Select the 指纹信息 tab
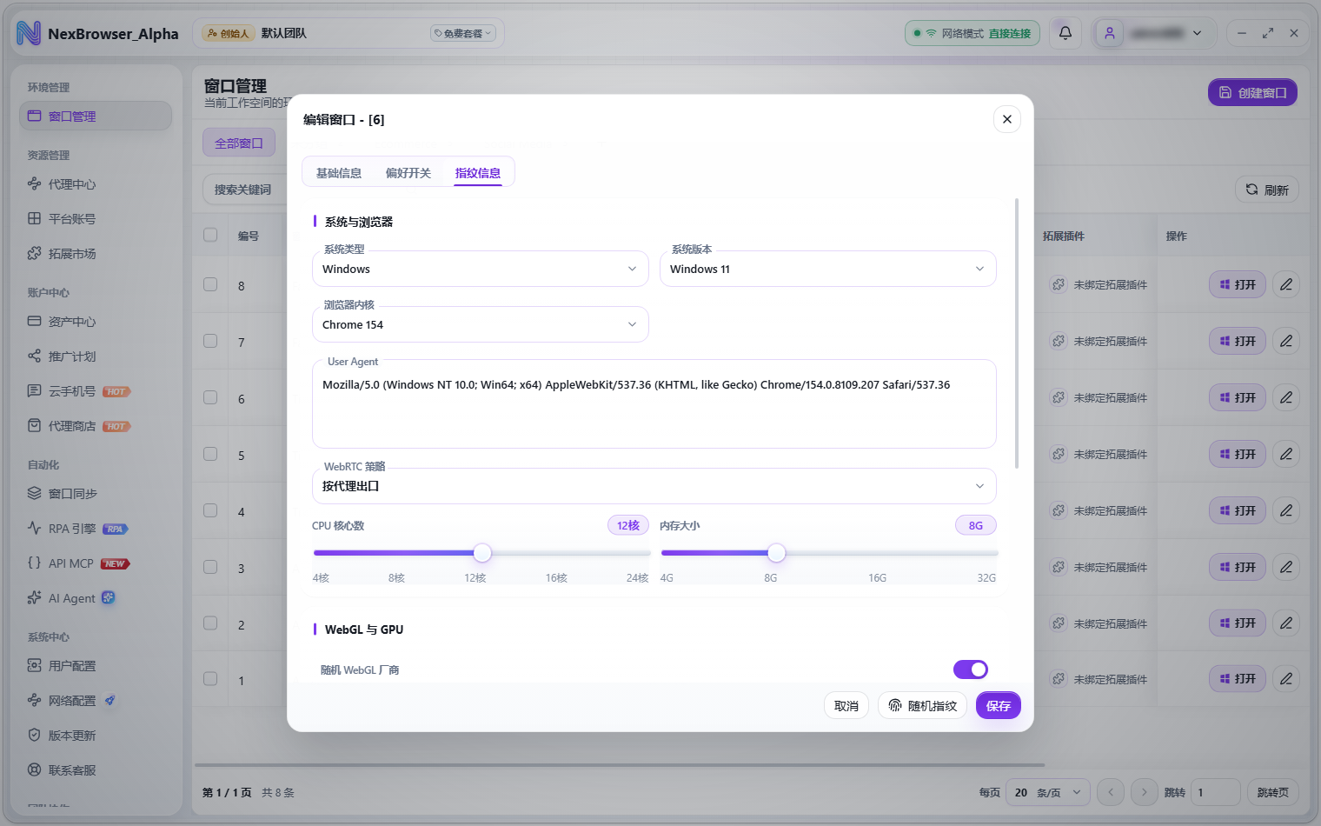Screen dimensions: 1321x826 coord(478,173)
